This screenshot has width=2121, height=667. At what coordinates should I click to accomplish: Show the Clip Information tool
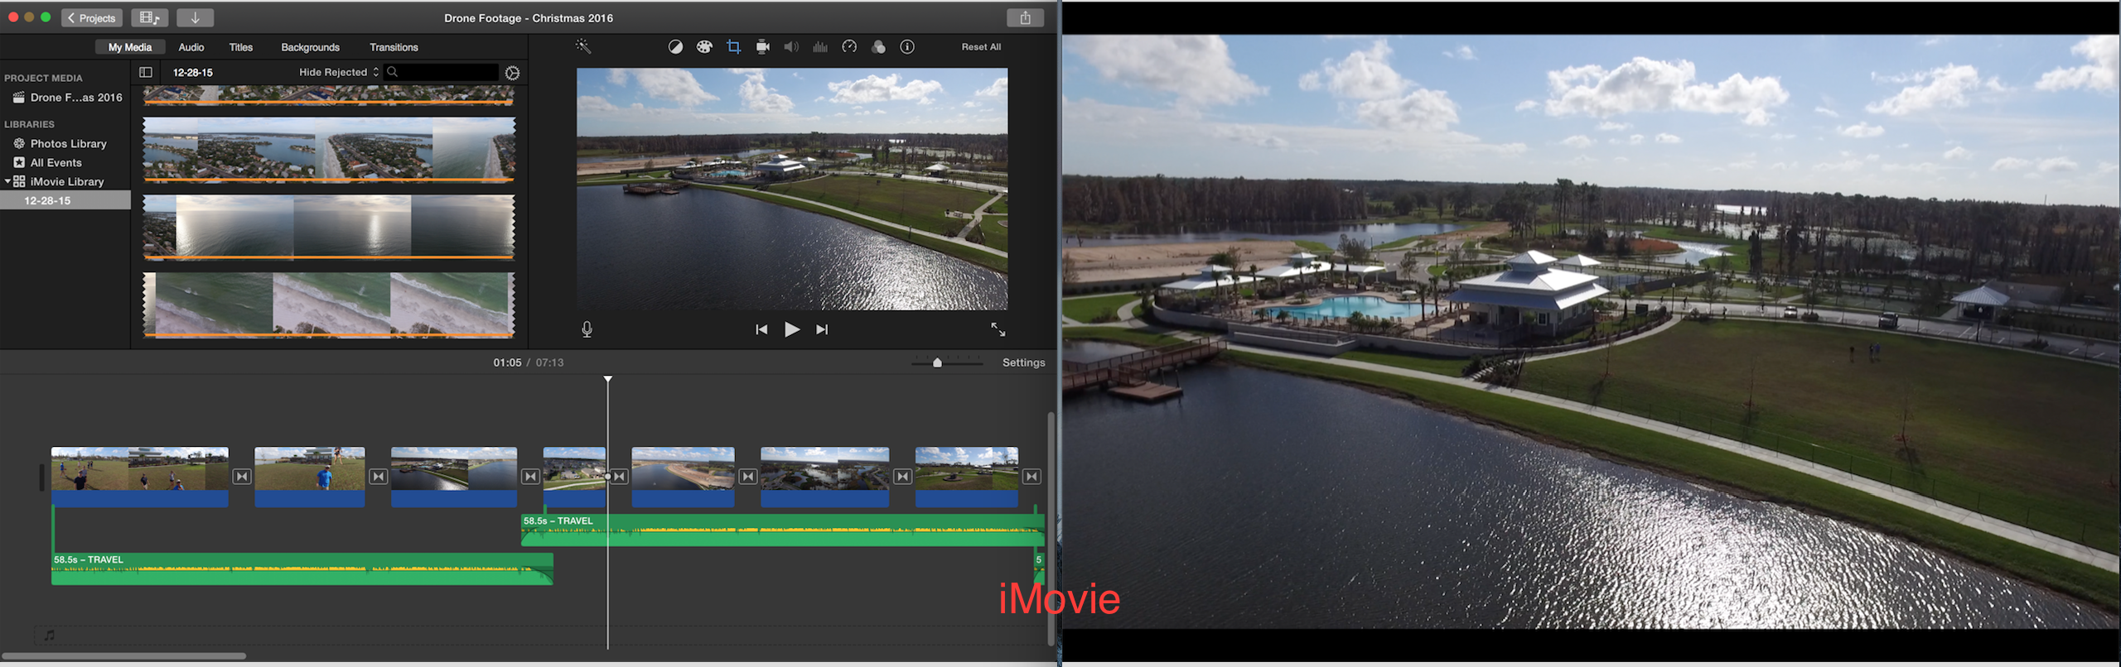[907, 47]
